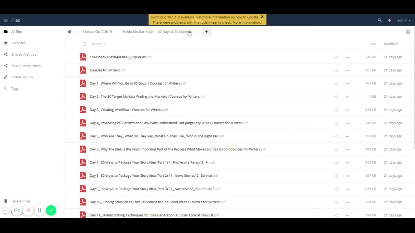415x233 pixels.
Task: Share Courses for Writers pdf
Action: 336,70
